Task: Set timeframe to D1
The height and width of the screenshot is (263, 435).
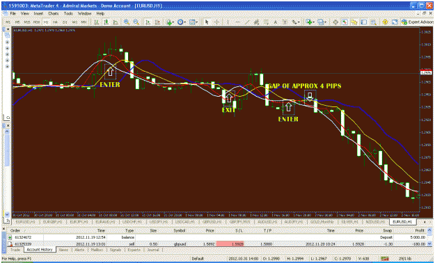Action: (x=65, y=22)
